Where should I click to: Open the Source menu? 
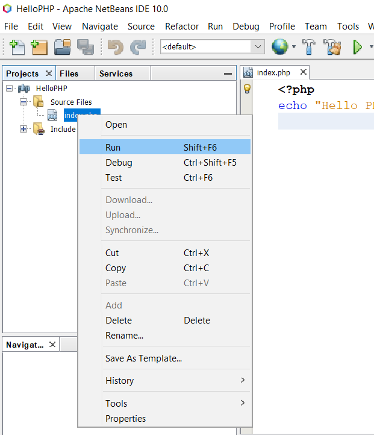pos(141,27)
